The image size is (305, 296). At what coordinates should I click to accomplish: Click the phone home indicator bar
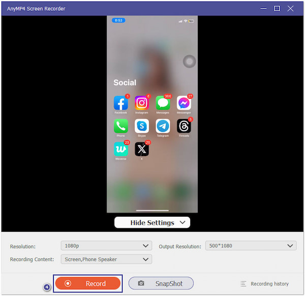pos(152,211)
